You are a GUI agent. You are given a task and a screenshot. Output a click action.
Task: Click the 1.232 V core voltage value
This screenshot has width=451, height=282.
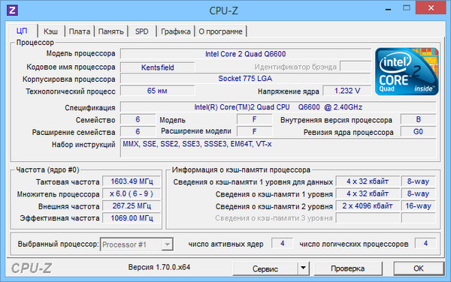(347, 91)
